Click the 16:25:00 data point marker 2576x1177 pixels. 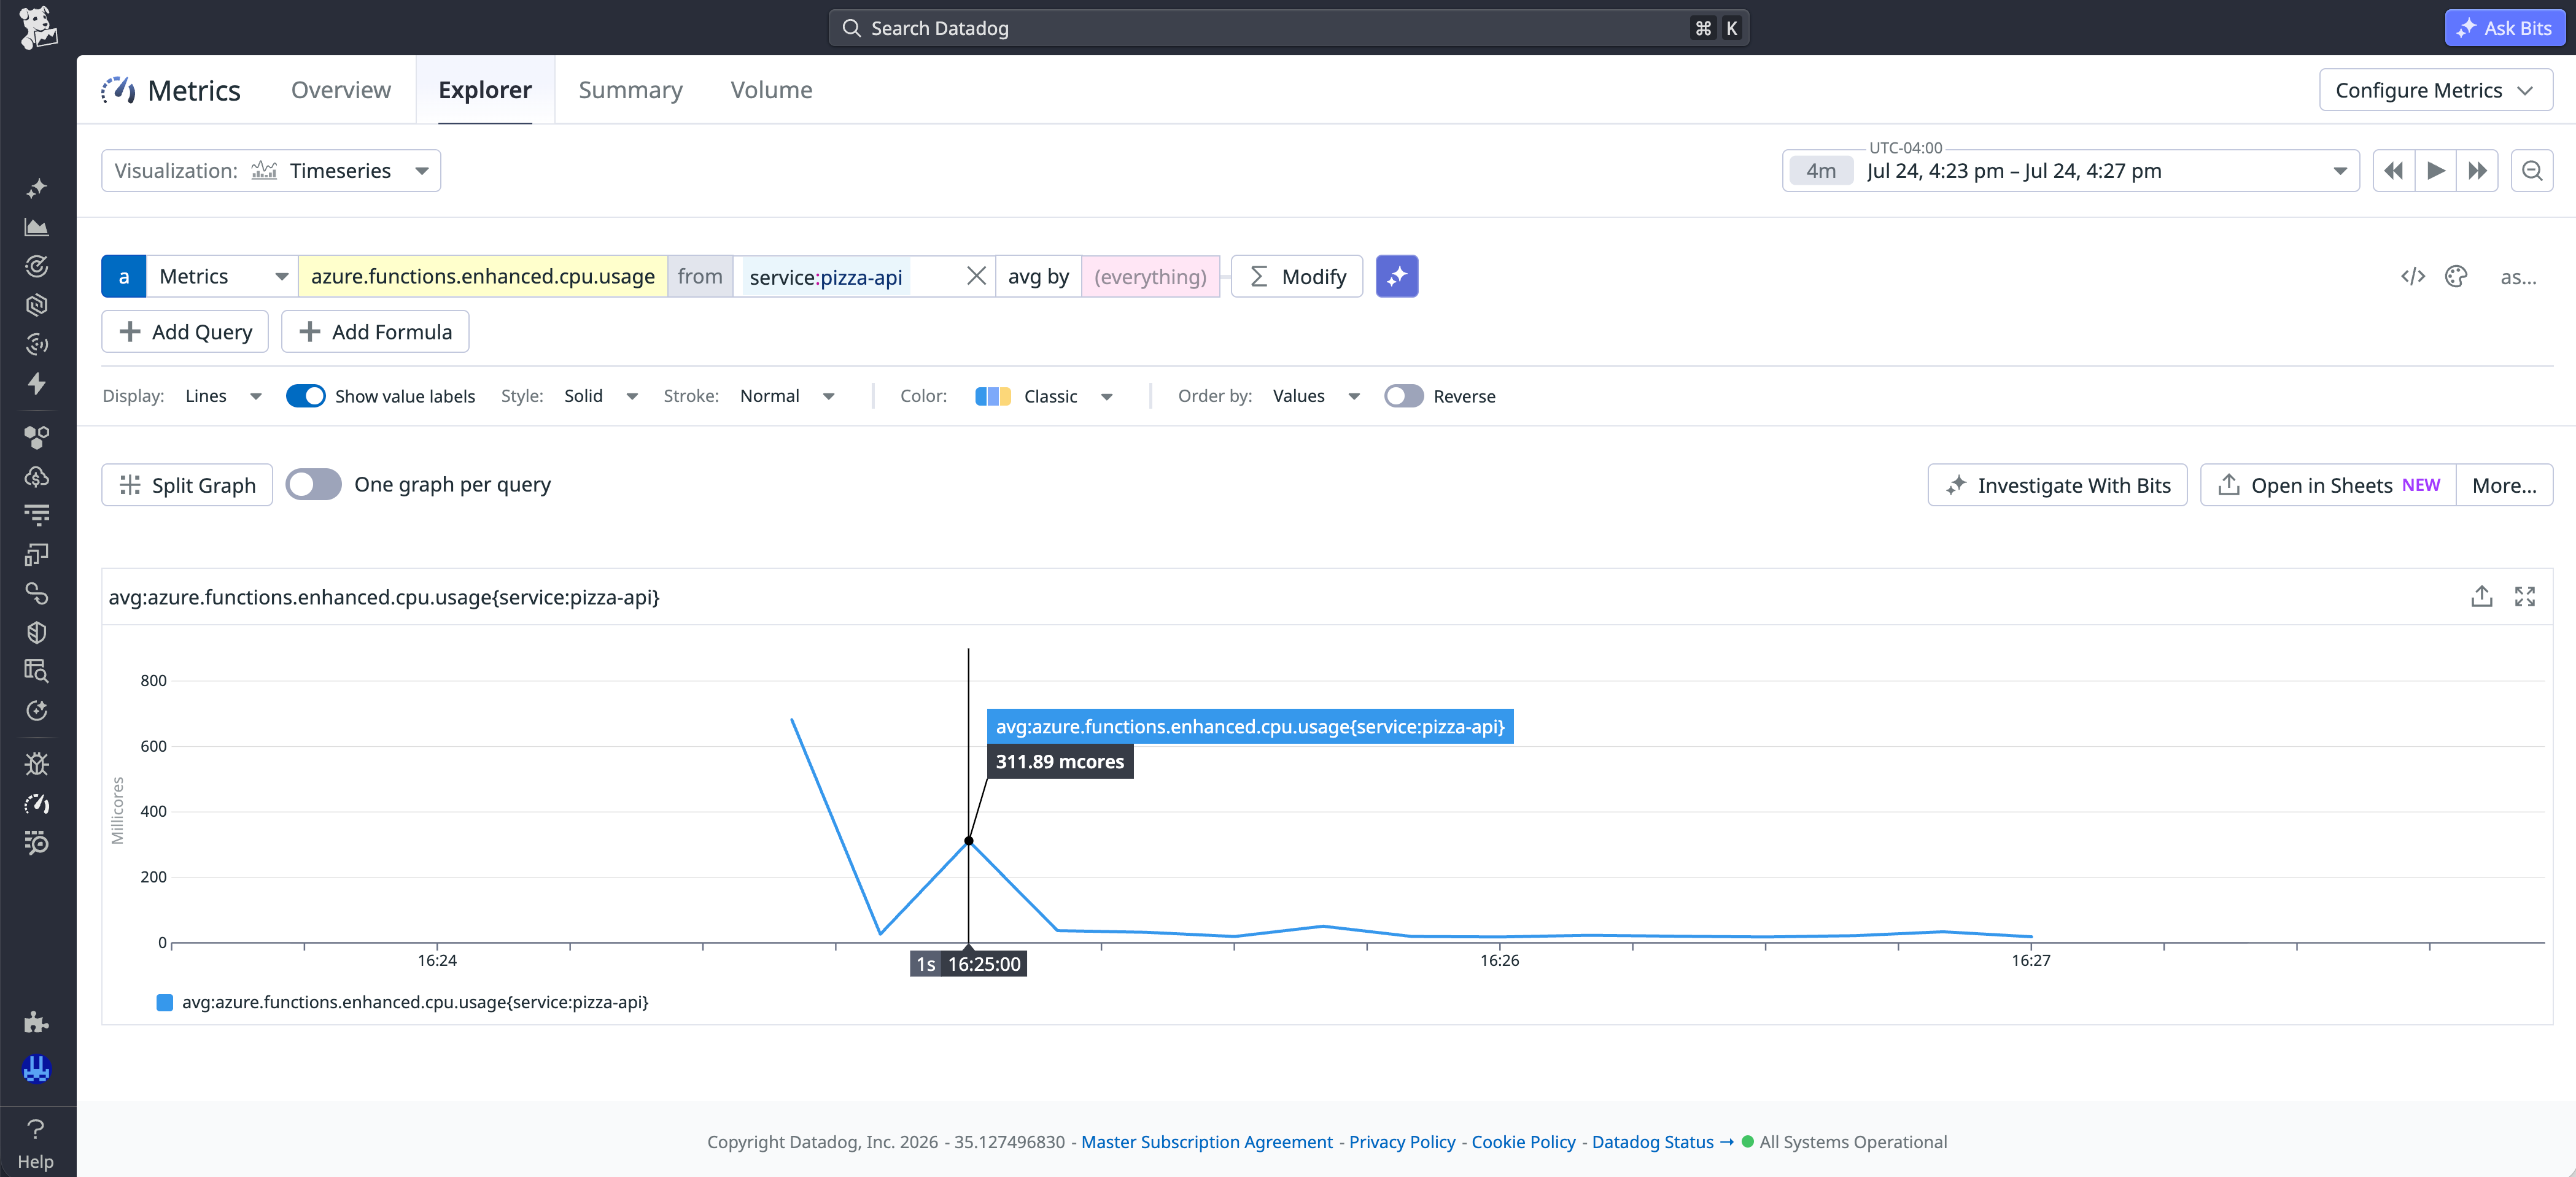point(968,841)
